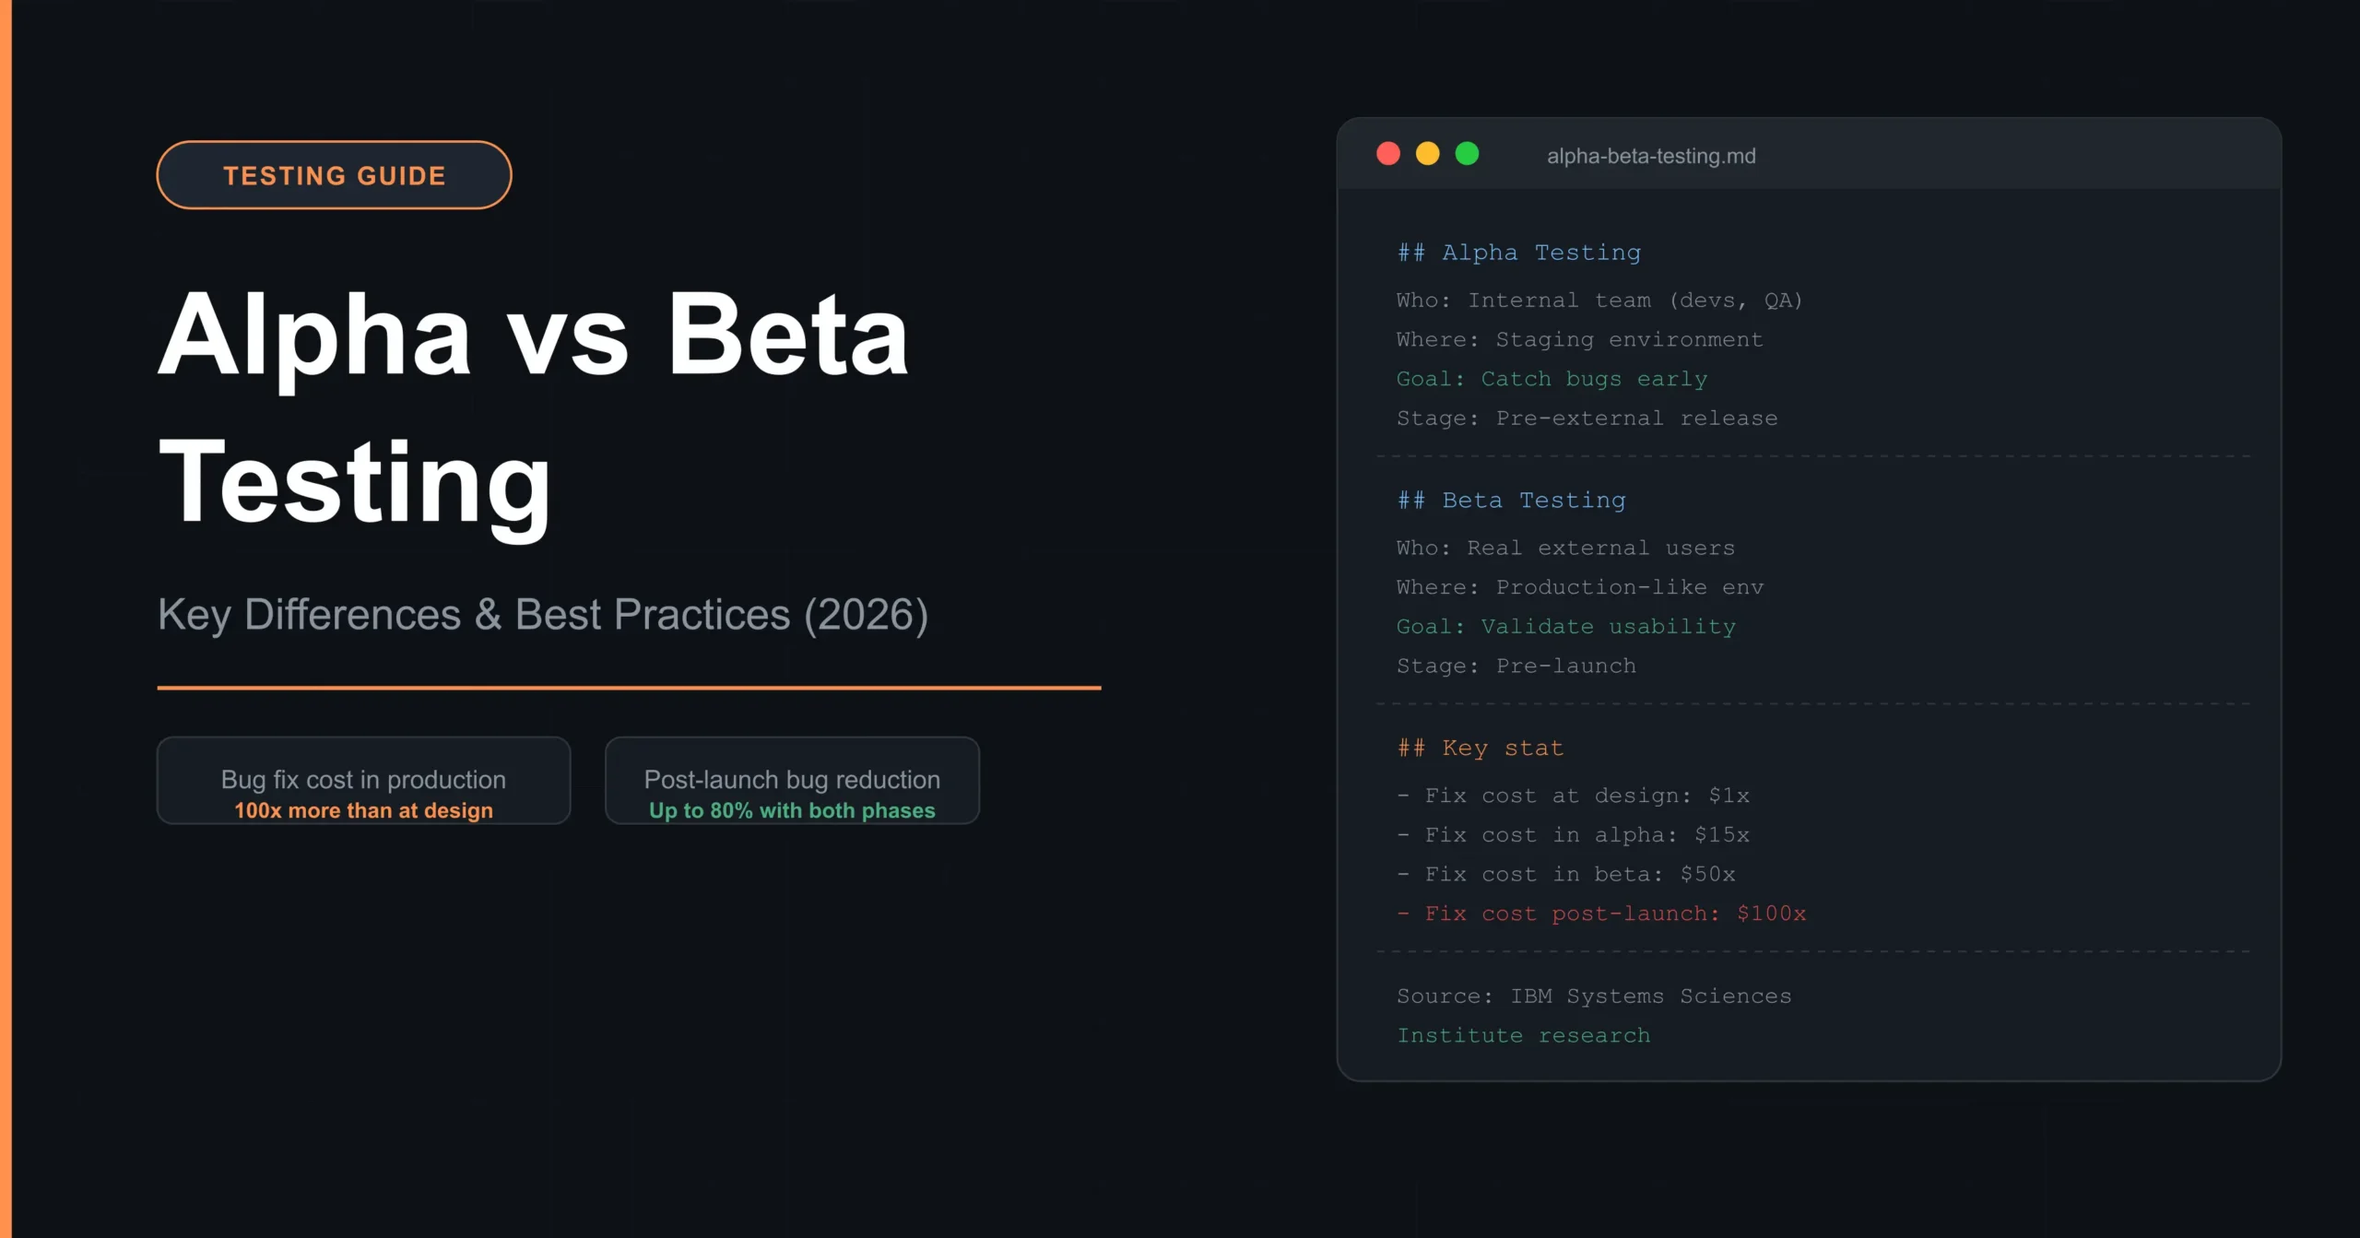
Task: Click the 'Up to 80% with both phases' text
Action: click(x=792, y=810)
